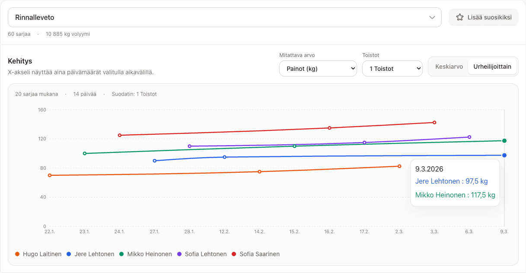Toggle Mikko Heinonen series in legend
526x273 pixels.
pyautogui.click(x=145, y=254)
